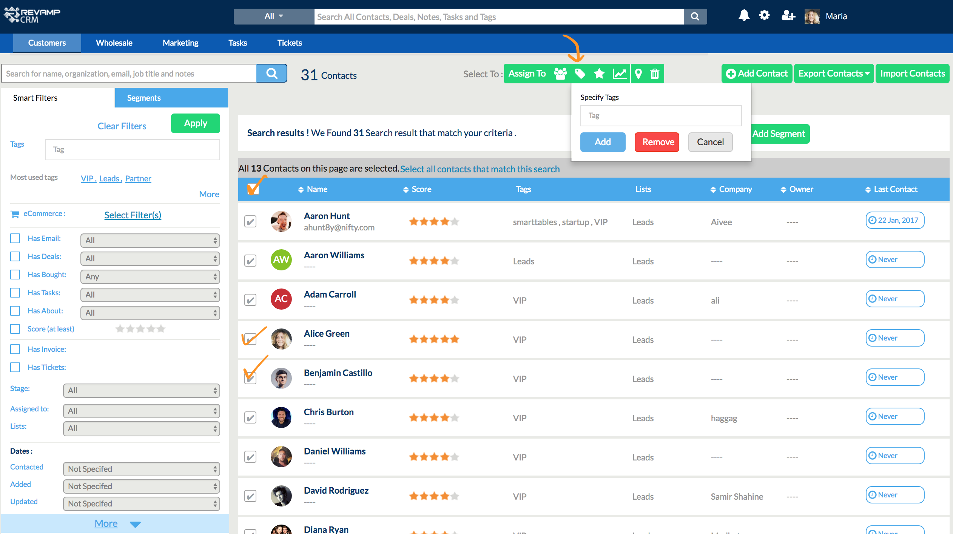Screen dimensions: 953x534
Task: Click the map pin icon in toolbar
Action: point(638,74)
